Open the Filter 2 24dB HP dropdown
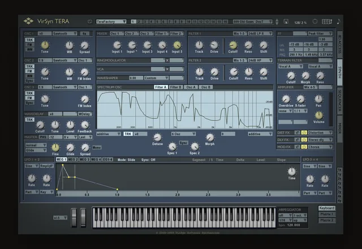This screenshot has height=249, width=362. coord(260,61)
